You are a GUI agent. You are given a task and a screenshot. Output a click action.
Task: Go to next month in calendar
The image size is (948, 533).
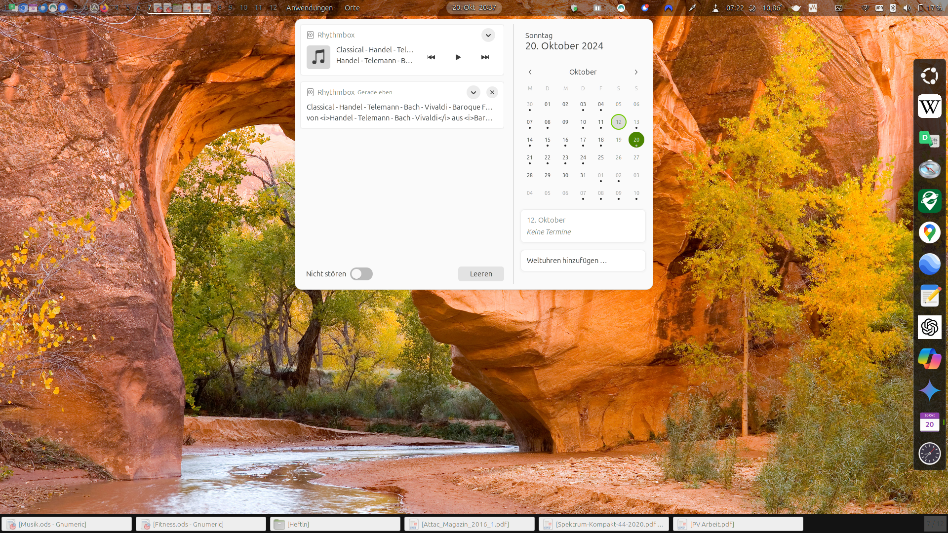636,72
